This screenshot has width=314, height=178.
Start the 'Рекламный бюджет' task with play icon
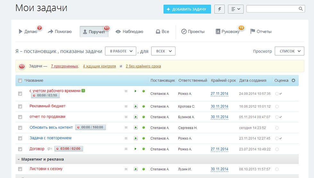[136, 106]
